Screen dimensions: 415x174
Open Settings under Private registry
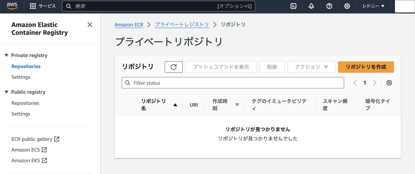(x=21, y=77)
